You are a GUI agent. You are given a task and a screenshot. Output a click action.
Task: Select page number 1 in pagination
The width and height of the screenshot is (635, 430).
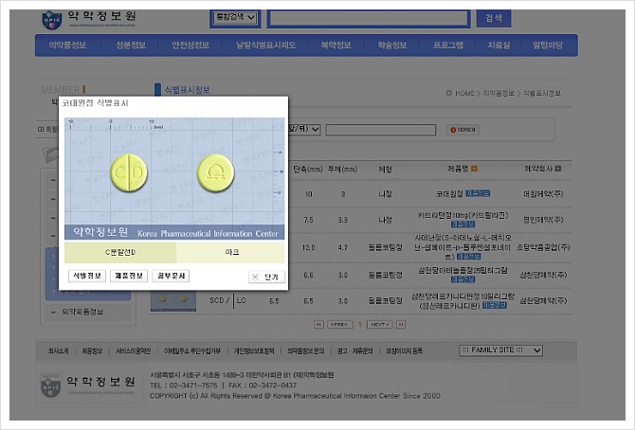(x=359, y=325)
